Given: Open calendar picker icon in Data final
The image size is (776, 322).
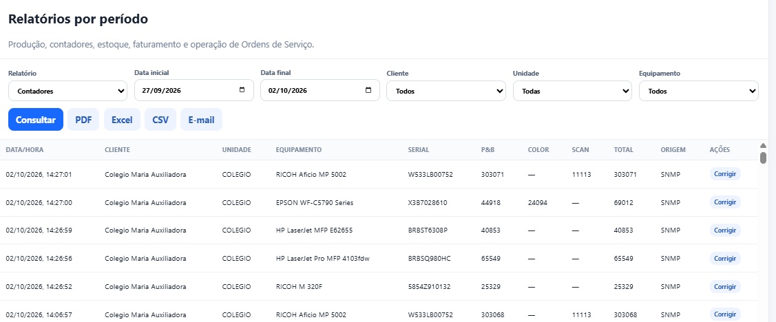Looking at the screenshot, I should point(368,91).
